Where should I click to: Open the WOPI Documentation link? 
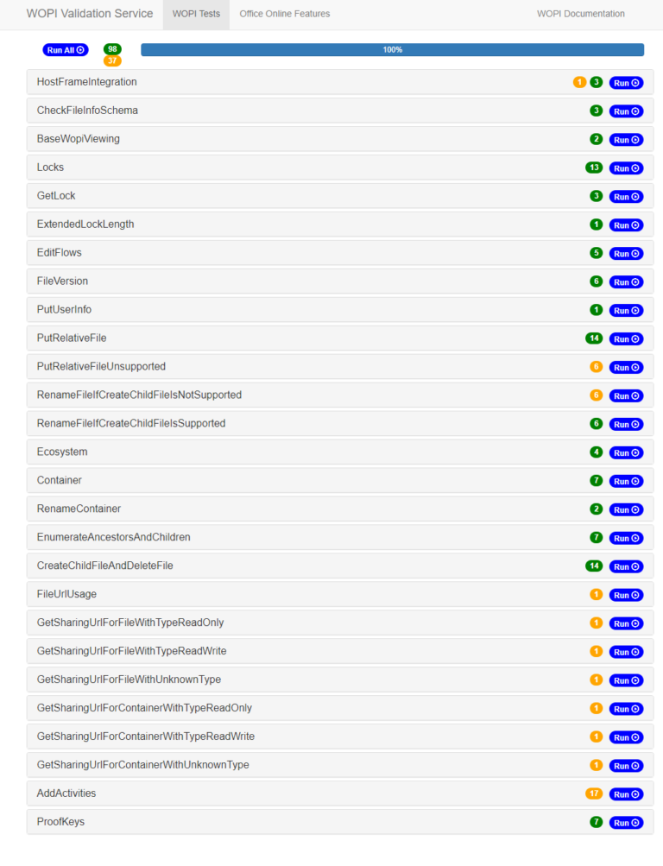580,14
